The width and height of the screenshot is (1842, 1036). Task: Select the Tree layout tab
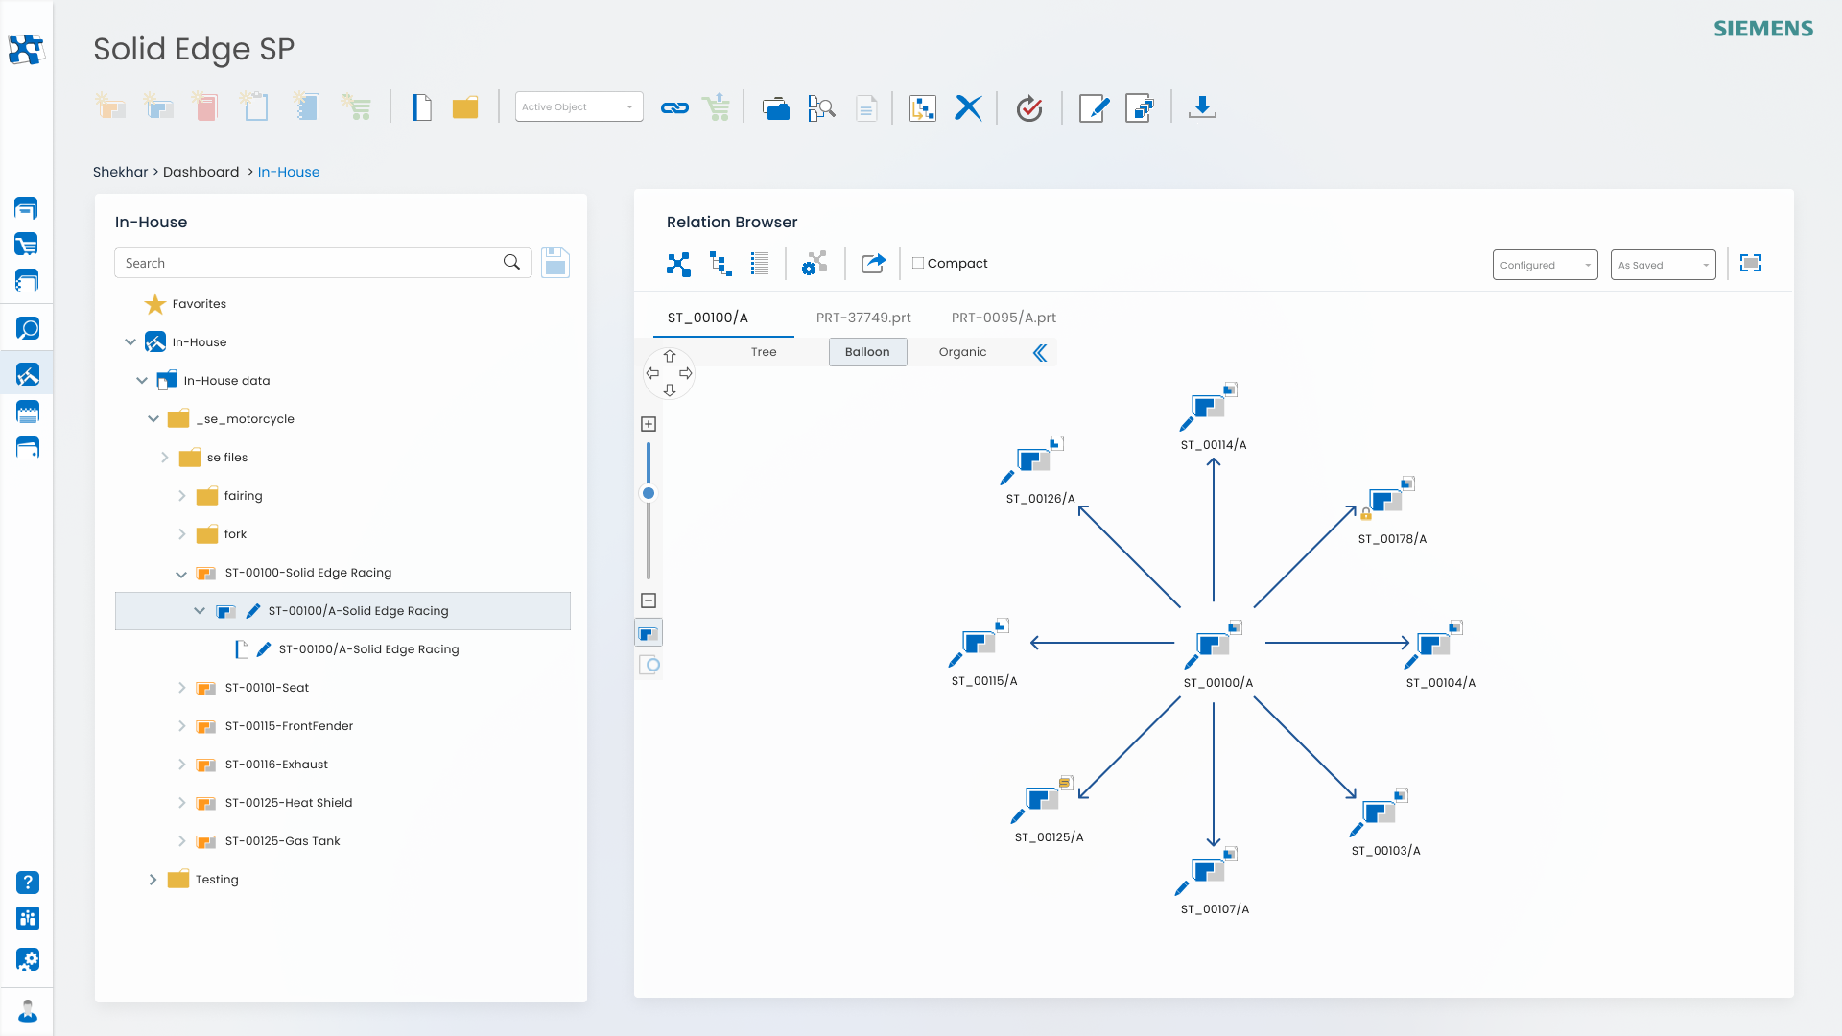point(764,352)
